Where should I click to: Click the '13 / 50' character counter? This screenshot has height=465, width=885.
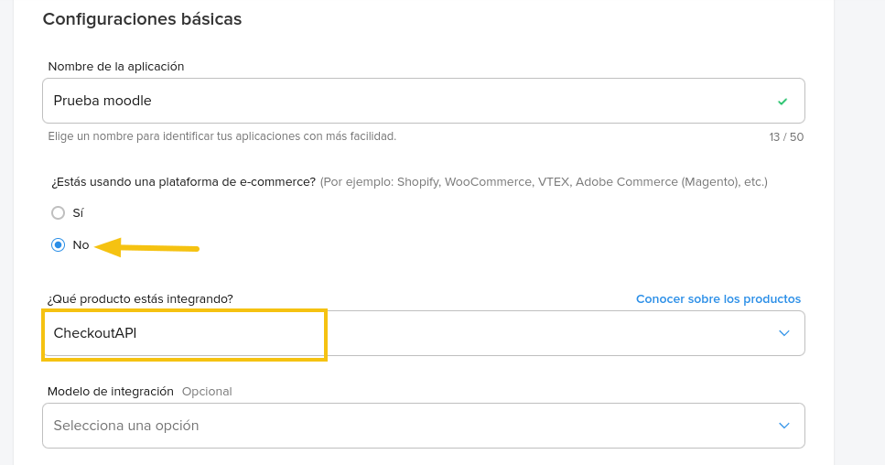click(785, 137)
